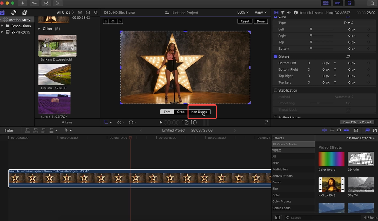Open the Keyword Editor key icon

click(34, 3)
